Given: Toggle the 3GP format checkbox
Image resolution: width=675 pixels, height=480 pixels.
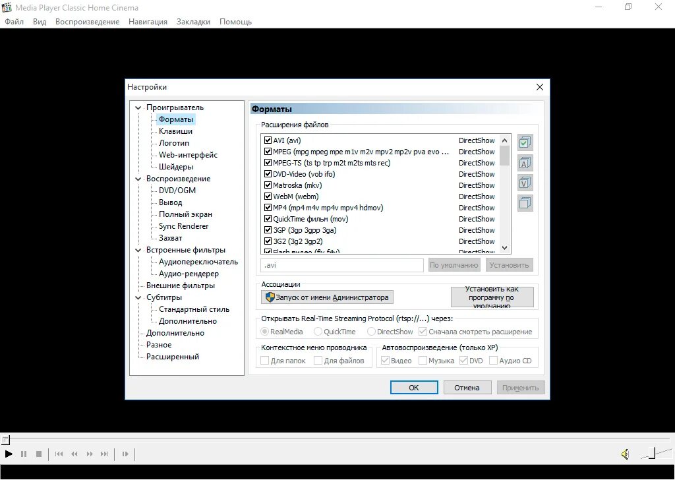Looking at the screenshot, I should [x=268, y=230].
